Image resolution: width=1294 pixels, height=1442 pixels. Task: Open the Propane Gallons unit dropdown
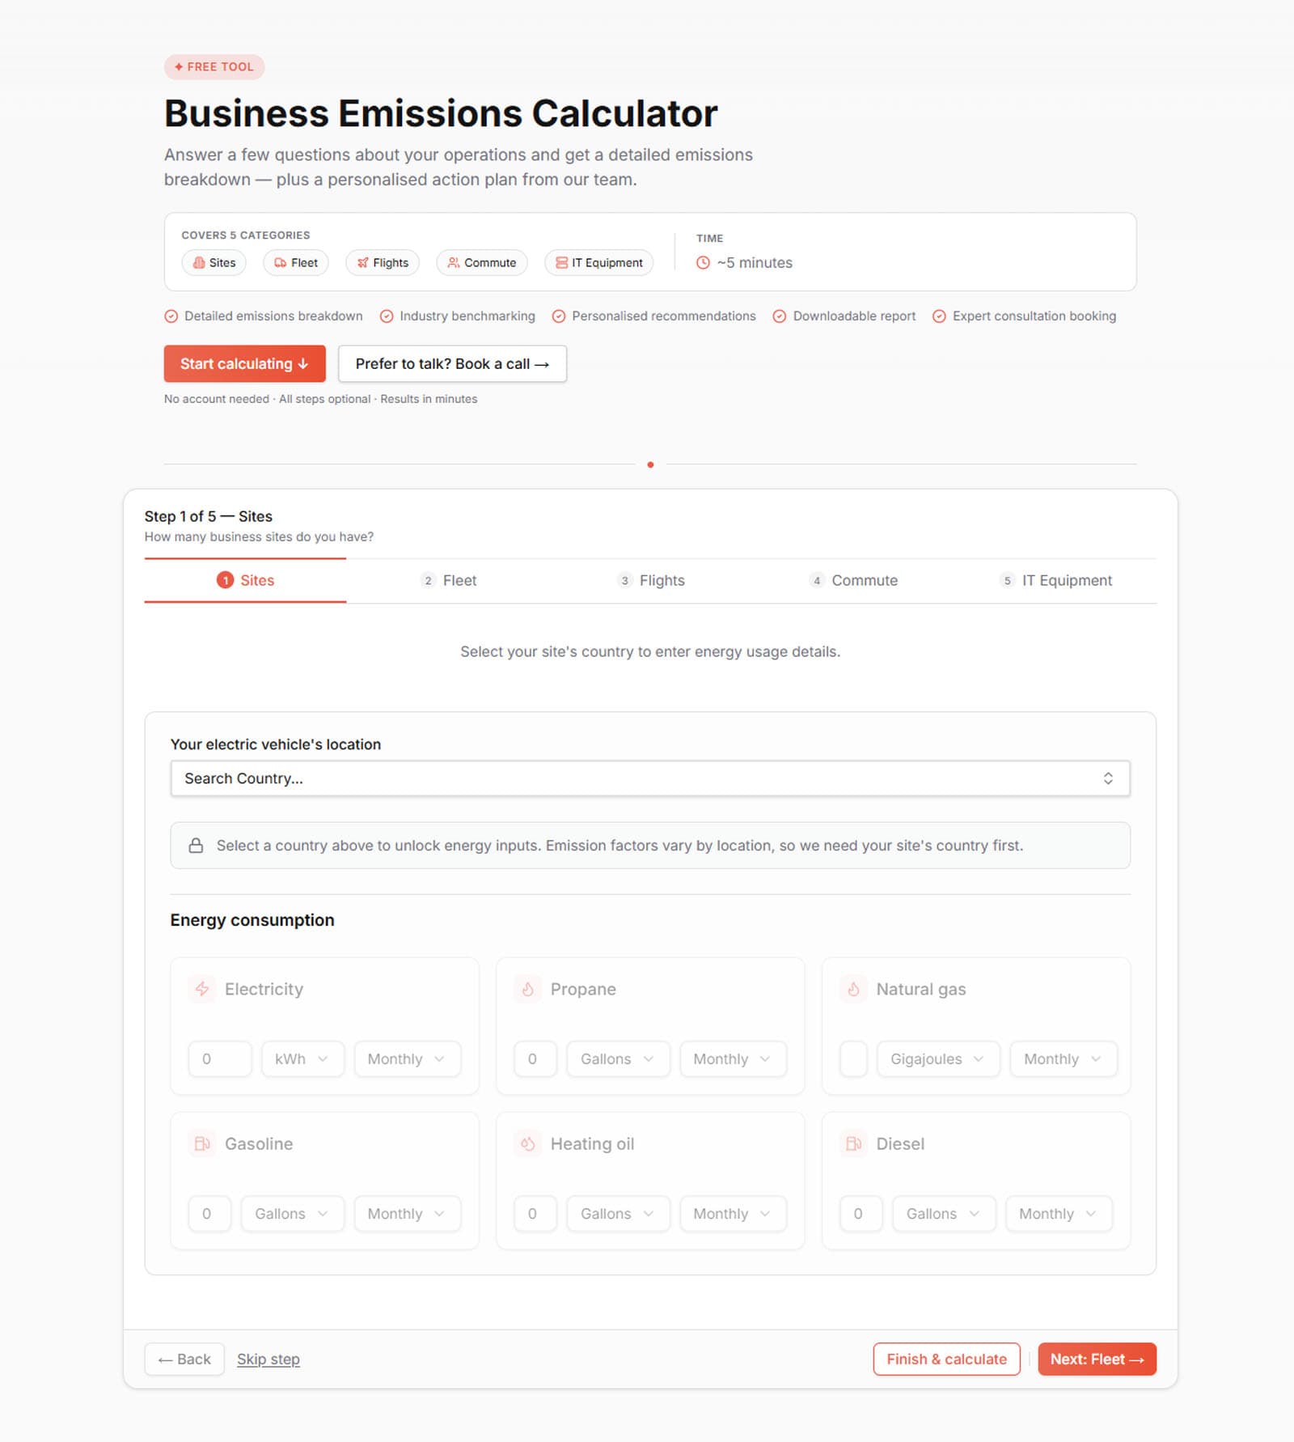pos(618,1058)
